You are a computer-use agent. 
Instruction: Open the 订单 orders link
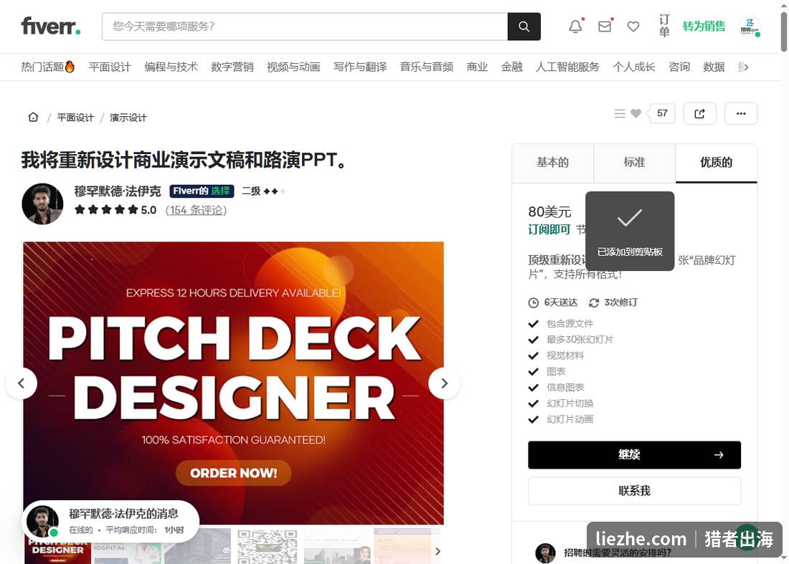tap(664, 26)
